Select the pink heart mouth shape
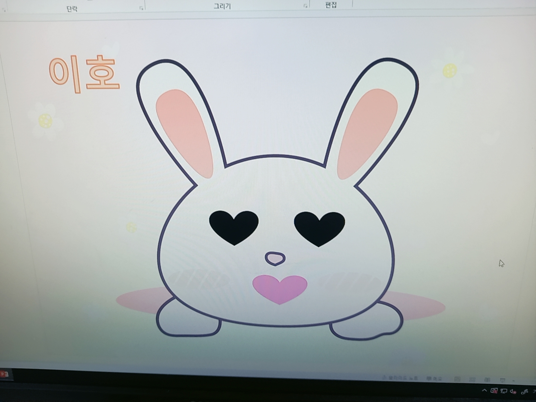 click(x=280, y=289)
